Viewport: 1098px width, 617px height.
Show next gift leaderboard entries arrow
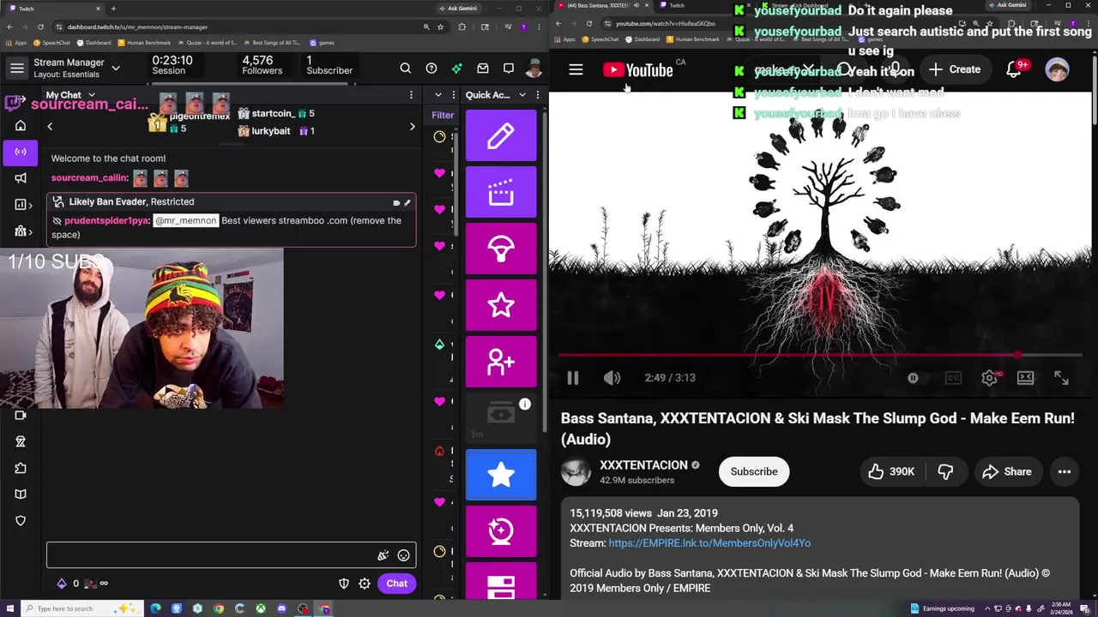[x=412, y=127]
